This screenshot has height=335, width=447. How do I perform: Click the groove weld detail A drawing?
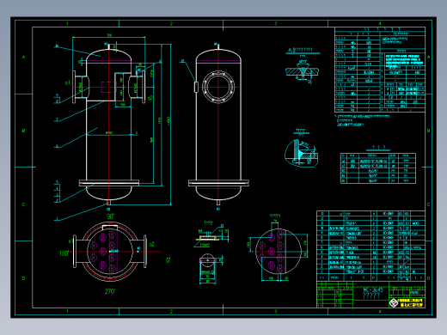[303, 71]
